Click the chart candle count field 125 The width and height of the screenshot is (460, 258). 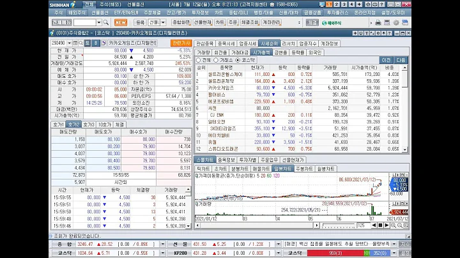(x=363, y=225)
